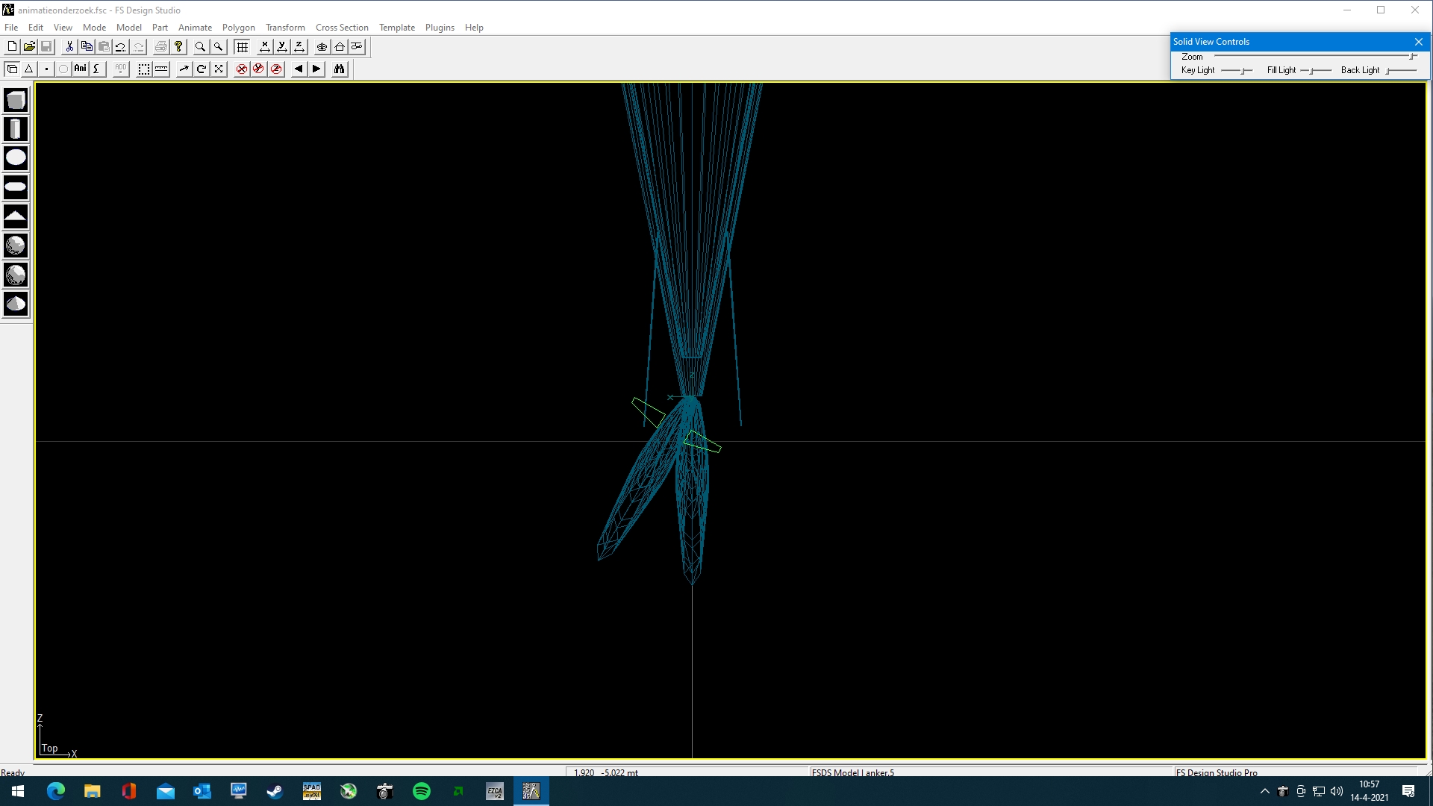
Task: Open the Animate menu
Action: pyautogui.click(x=195, y=28)
